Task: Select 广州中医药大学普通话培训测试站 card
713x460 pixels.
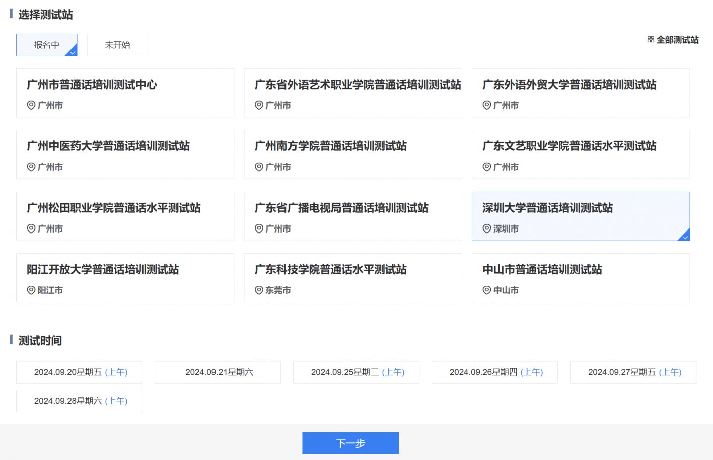Action: [x=125, y=155]
